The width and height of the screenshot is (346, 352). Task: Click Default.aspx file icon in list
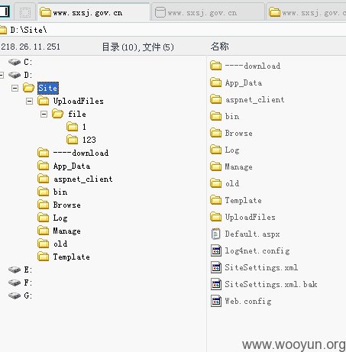216,234
